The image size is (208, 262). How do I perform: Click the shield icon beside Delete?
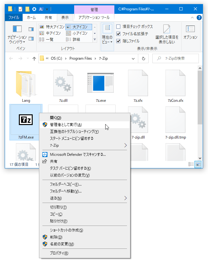(x=45, y=237)
